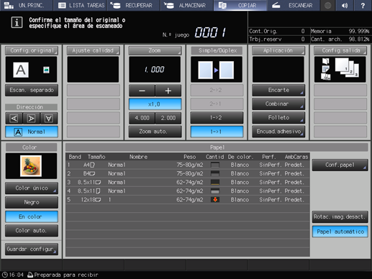Click the fruit color sample thumbnail
The width and height of the screenshot is (372, 279).
click(31, 166)
